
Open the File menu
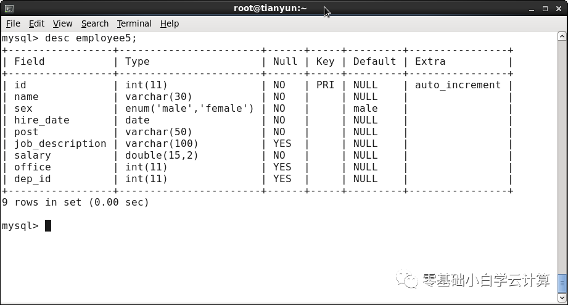tap(13, 23)
